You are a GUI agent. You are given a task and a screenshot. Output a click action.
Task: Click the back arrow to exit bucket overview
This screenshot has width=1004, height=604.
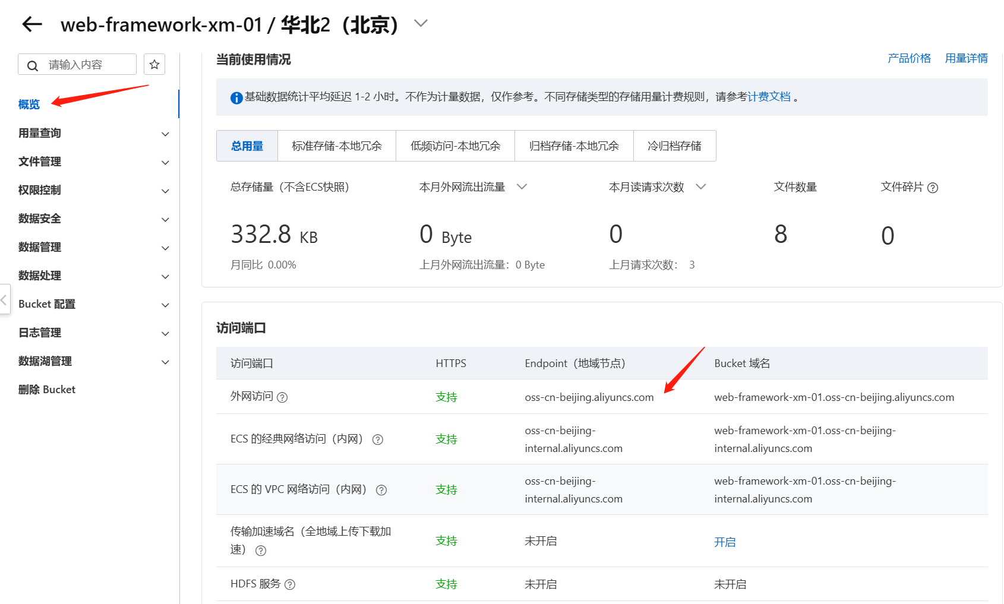tap(30, 24)
